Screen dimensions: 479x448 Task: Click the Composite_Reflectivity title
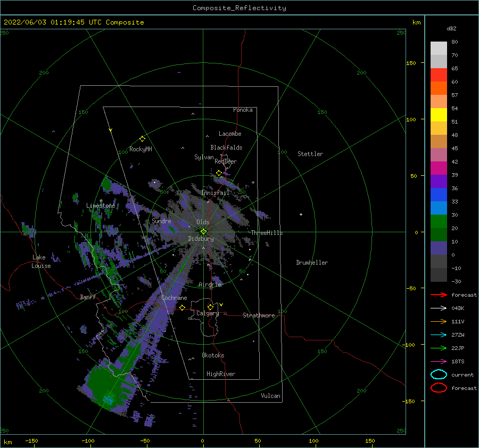point(240,8)
